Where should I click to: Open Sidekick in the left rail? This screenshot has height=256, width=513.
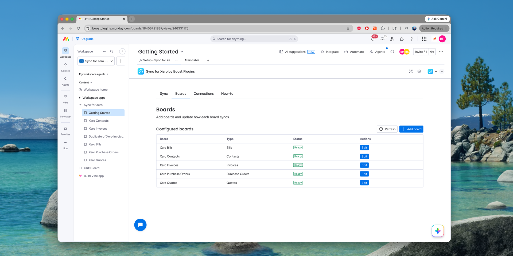65,67
